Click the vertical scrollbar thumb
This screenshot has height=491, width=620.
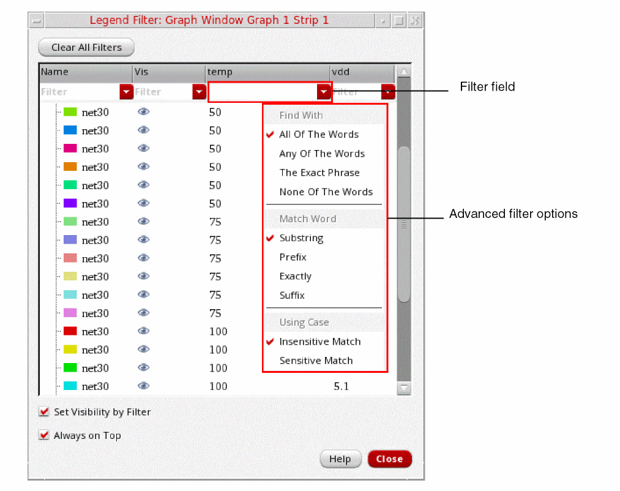(404, 224)
